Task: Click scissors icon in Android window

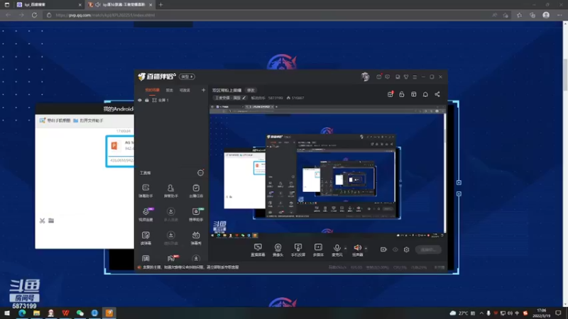Action: [43, 220]
